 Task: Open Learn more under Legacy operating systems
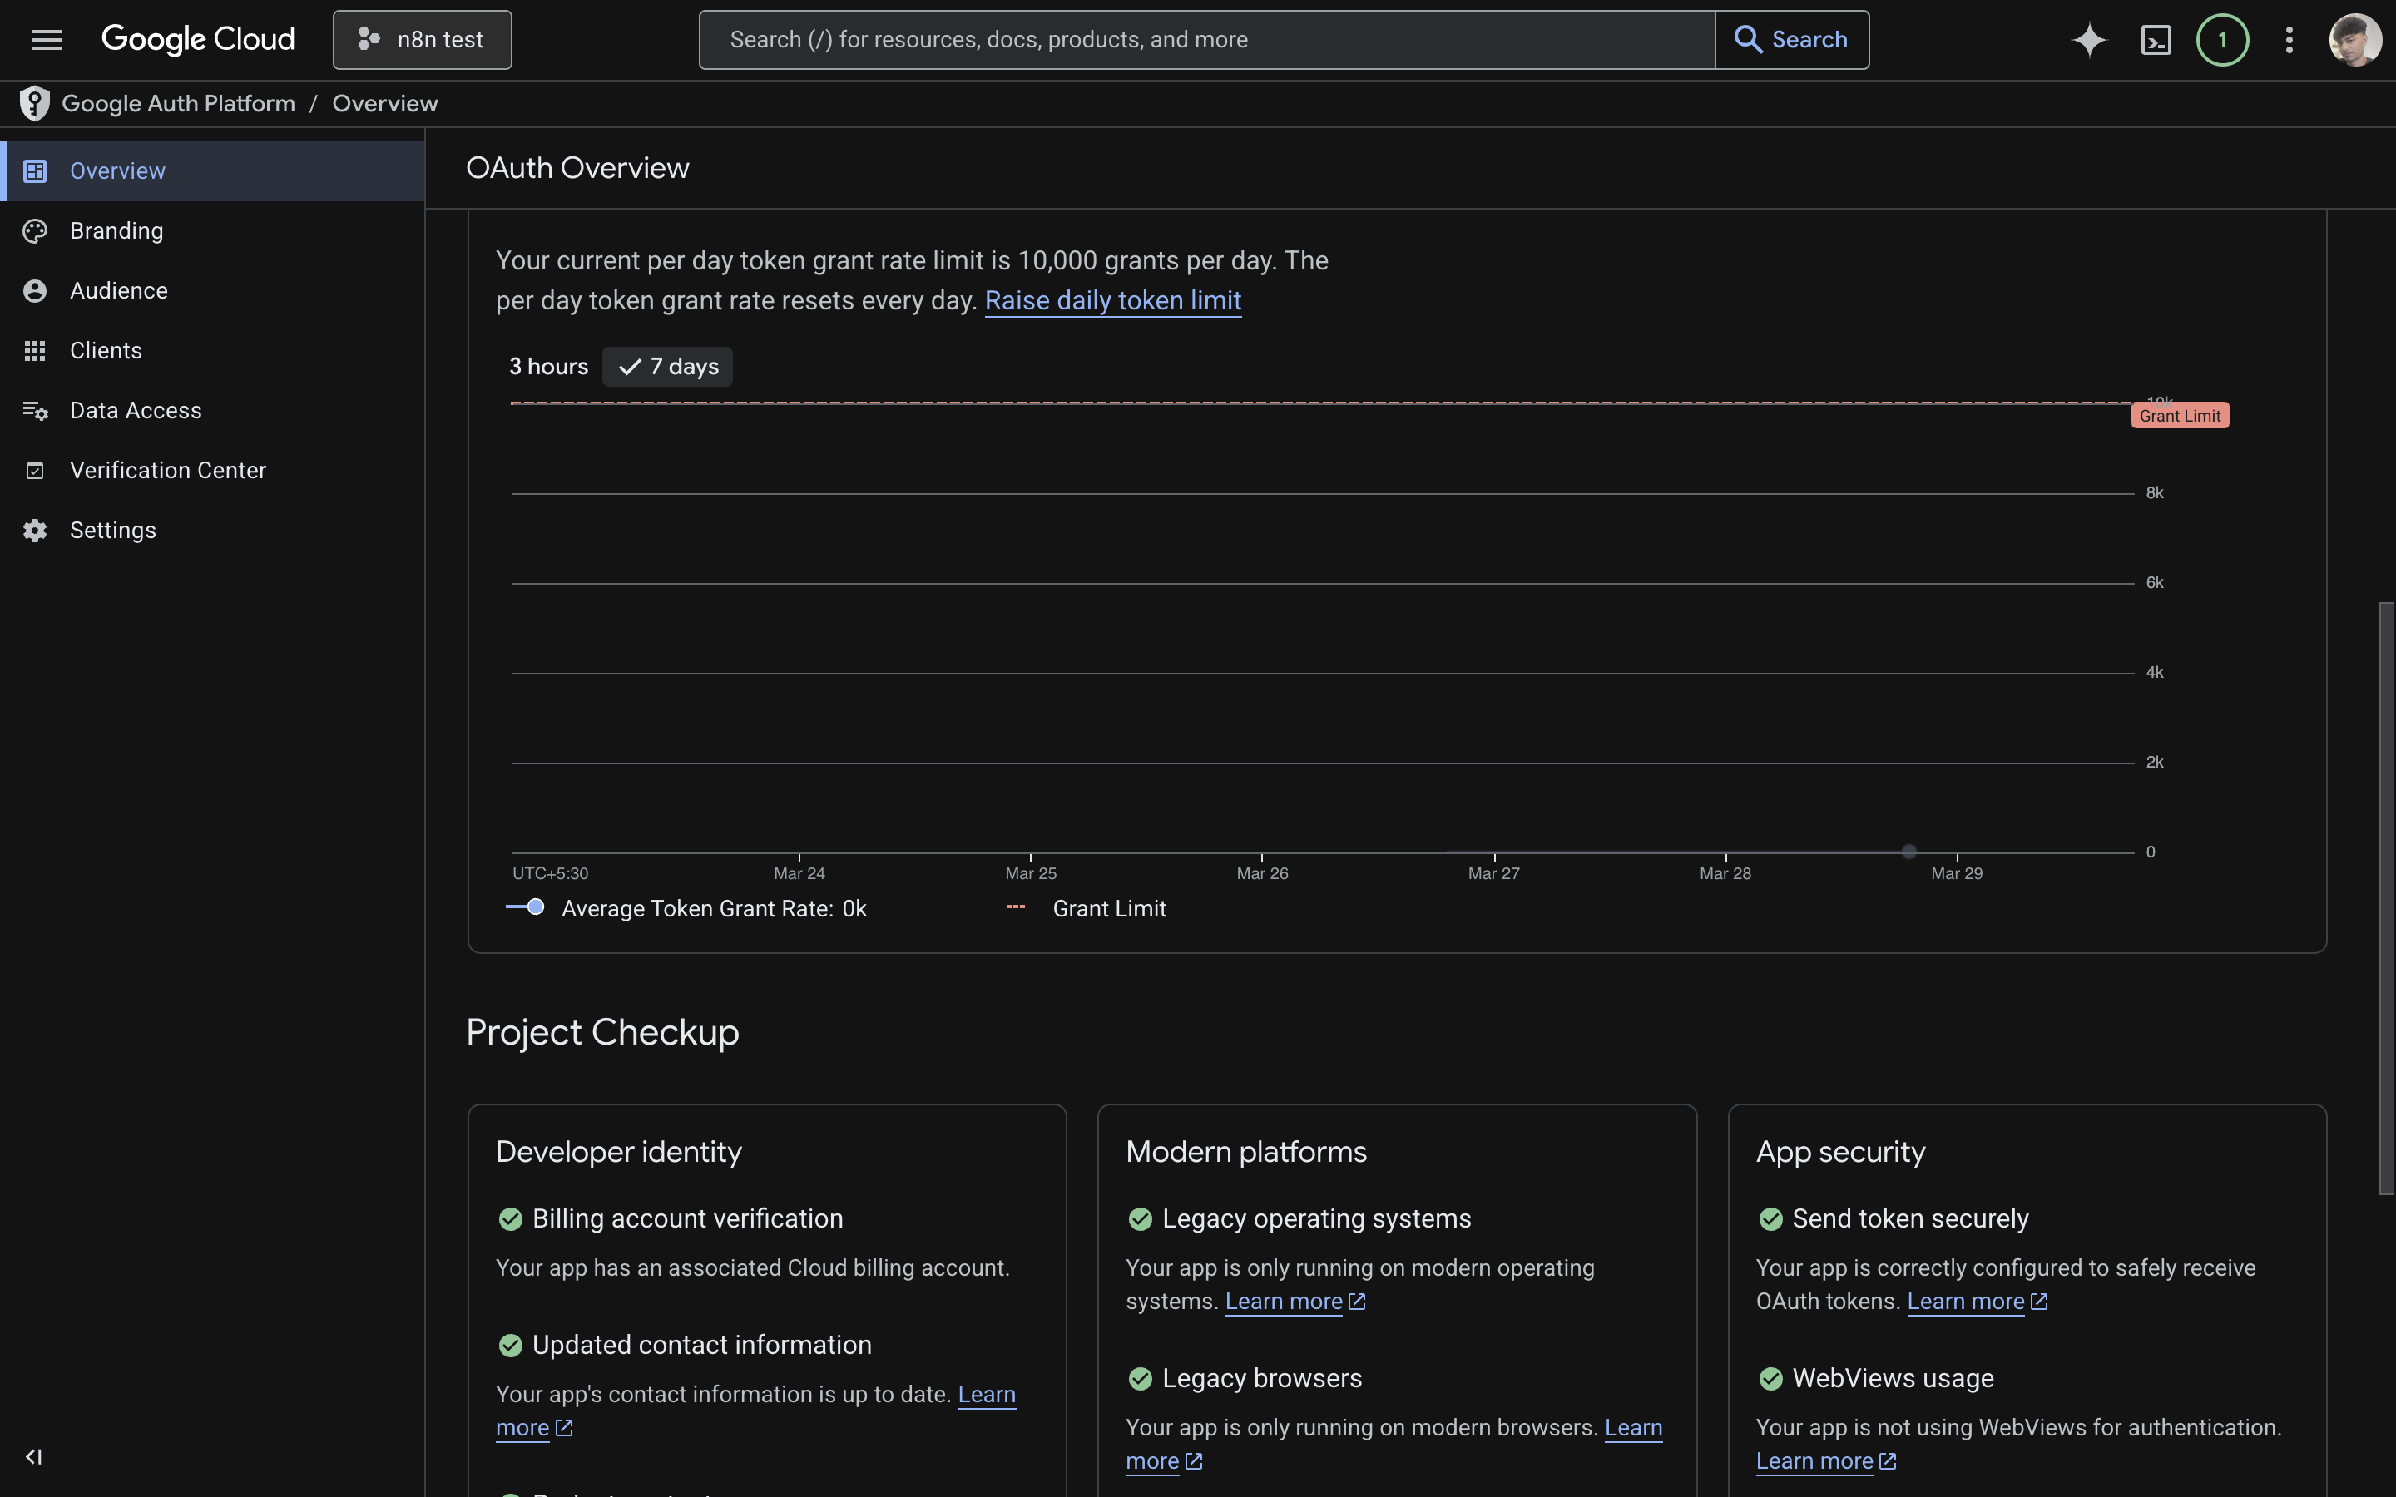click(x=1295, y=1301)
